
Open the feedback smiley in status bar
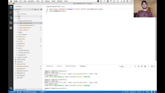tap(152, 92)
